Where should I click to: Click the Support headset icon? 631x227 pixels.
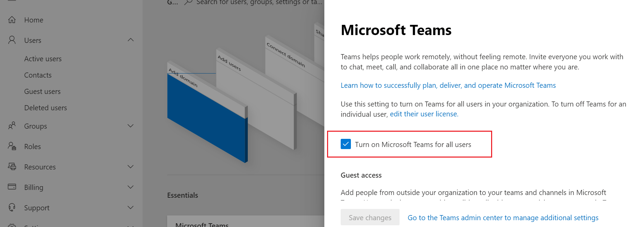pyautogui.click(x=12, y=207)
